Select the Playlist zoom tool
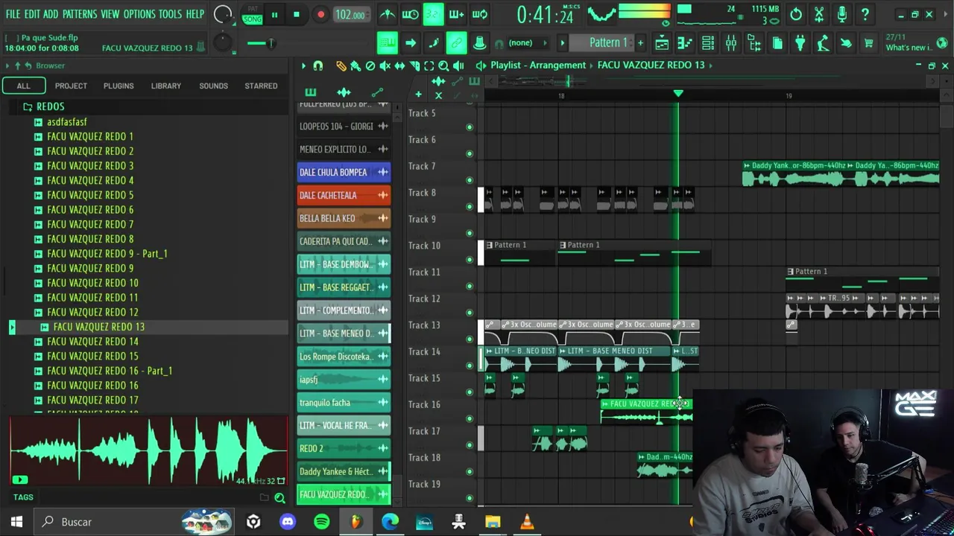 click(443, 66)
